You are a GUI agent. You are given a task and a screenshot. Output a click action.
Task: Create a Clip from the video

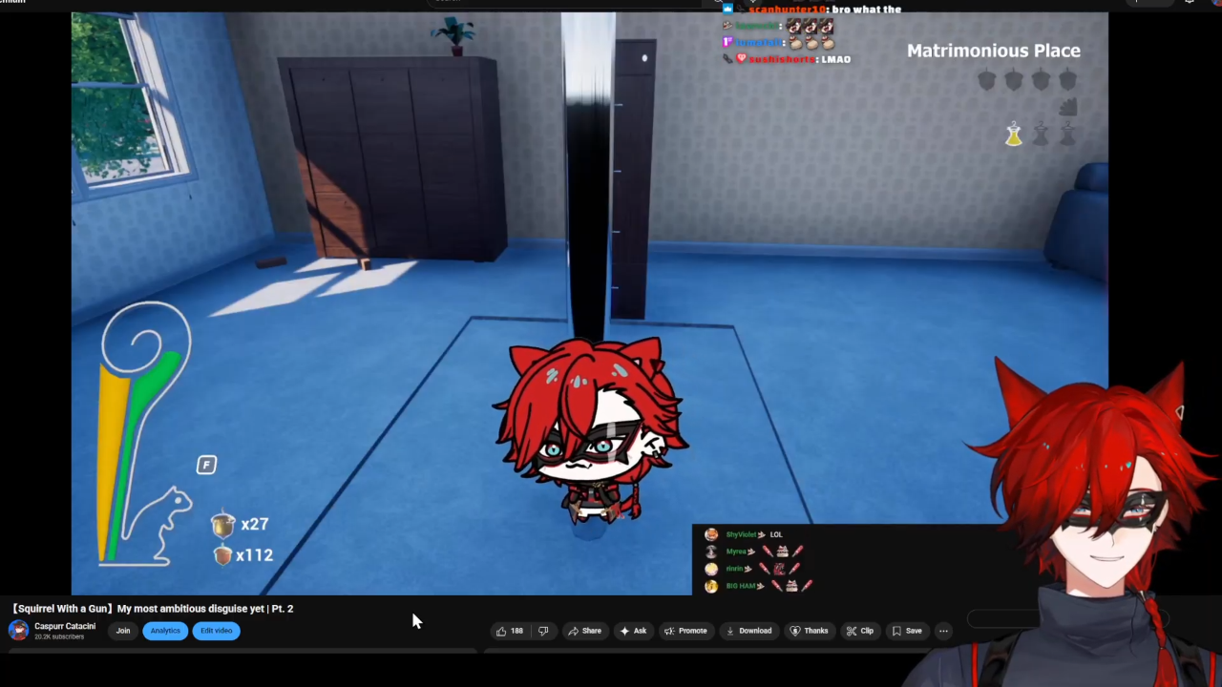(860, 631)
